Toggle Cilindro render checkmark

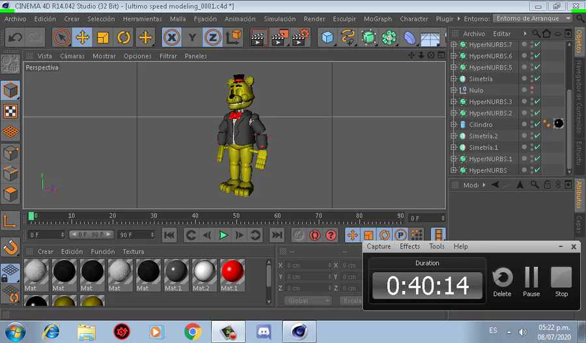pos(537,124)
